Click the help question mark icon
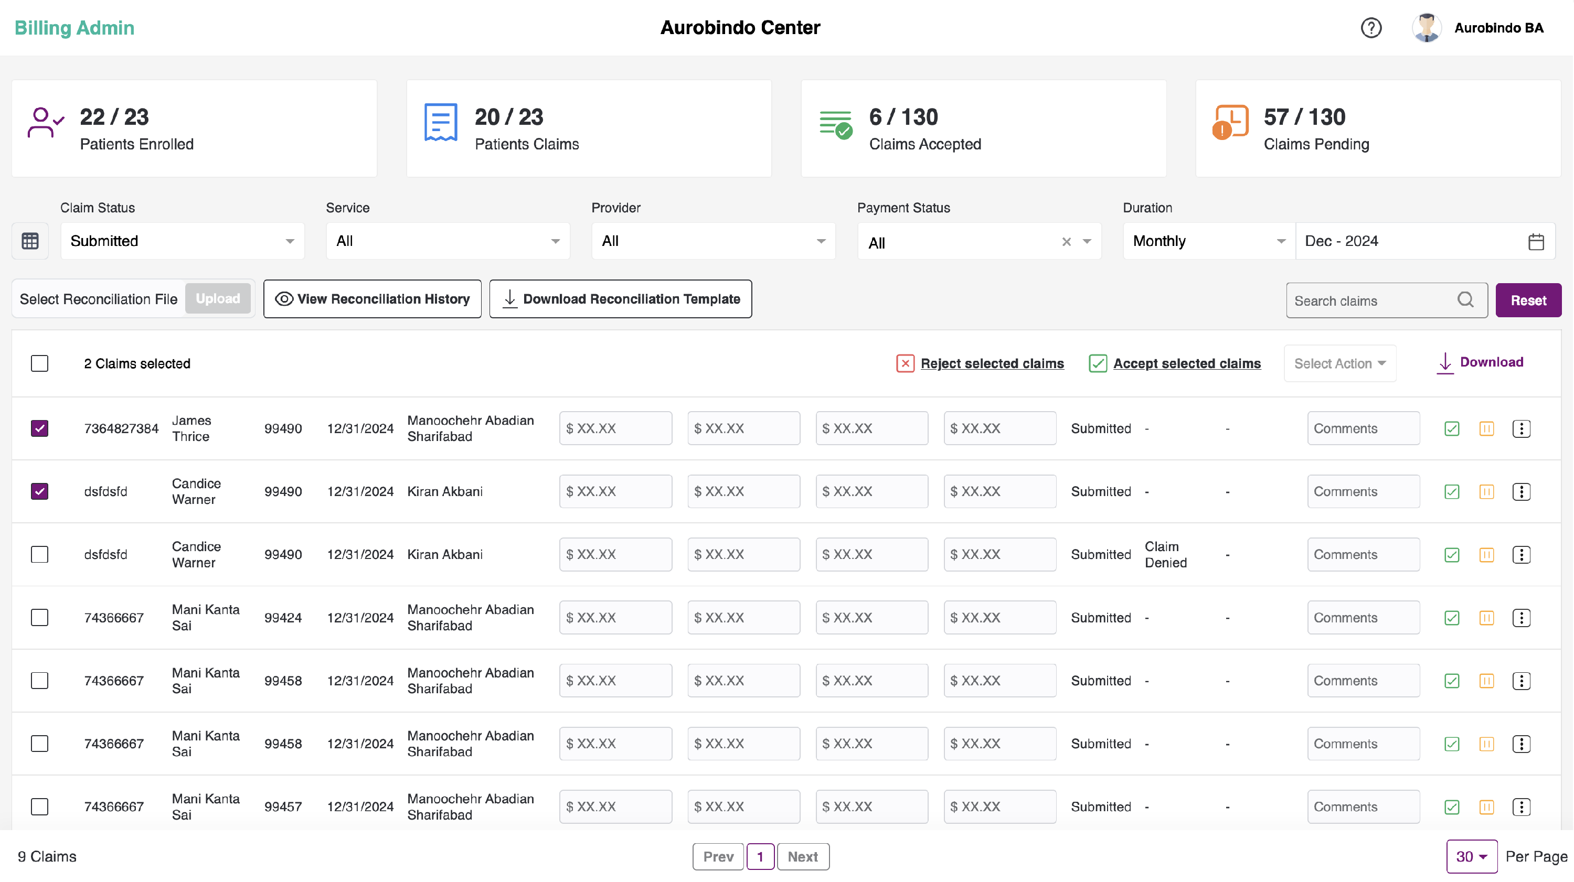The width and height of the screenshot is (1574, 882). pos(1370,28)
